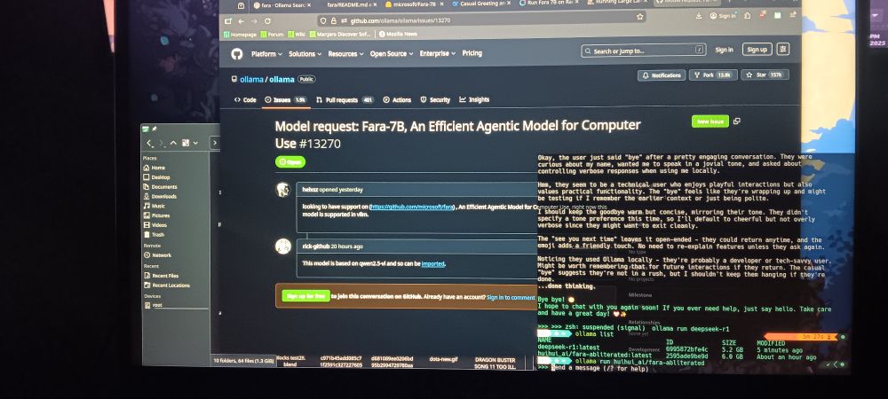This screenshot has width=888, height=399.
Task: Open the Pricing page link
Action: point(472,53)
